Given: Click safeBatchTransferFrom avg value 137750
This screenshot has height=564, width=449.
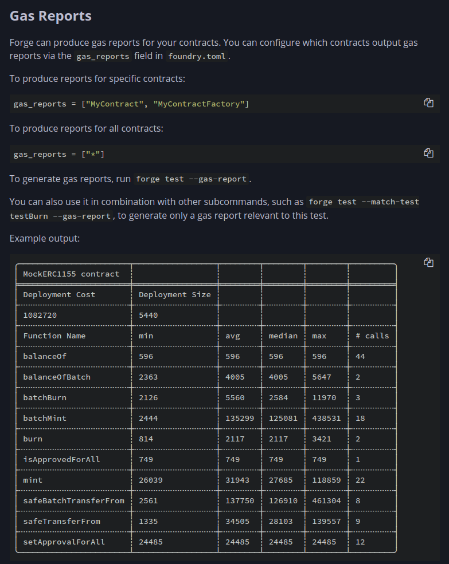Looking at the screenshot, I should (240, 500).
